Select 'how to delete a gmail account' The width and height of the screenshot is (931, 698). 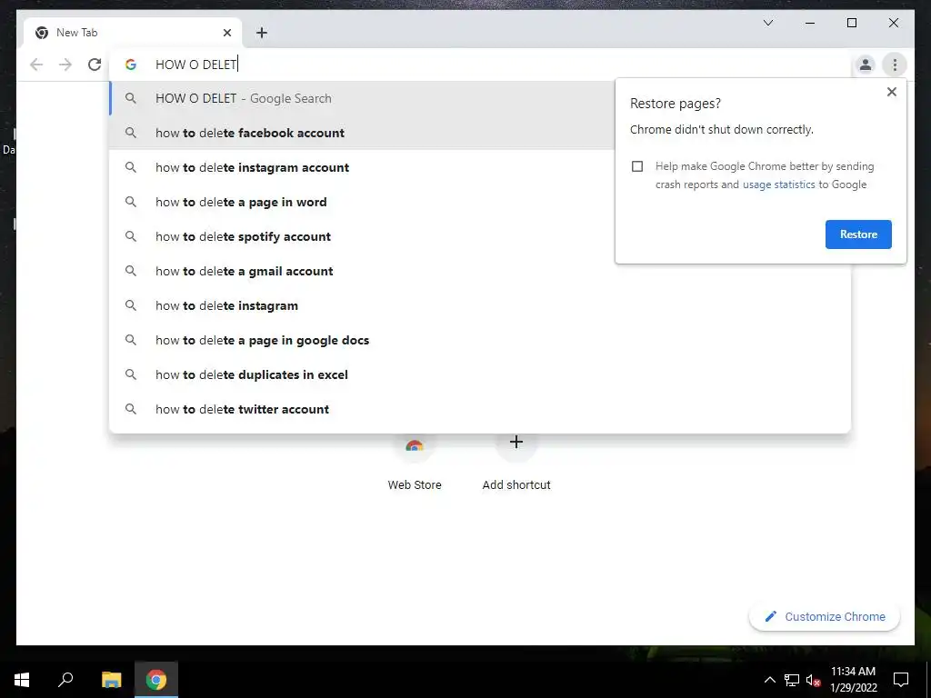point(480,271)
